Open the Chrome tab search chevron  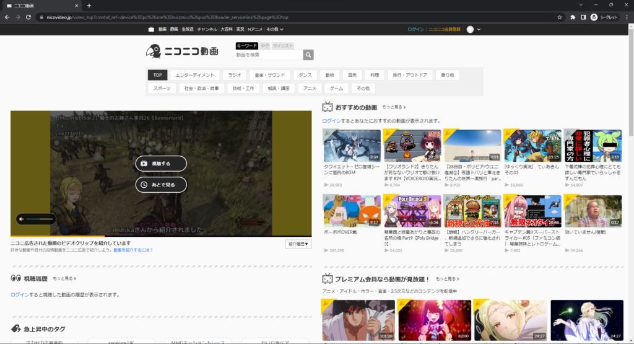pyautogui.click(x=581, y=5)
